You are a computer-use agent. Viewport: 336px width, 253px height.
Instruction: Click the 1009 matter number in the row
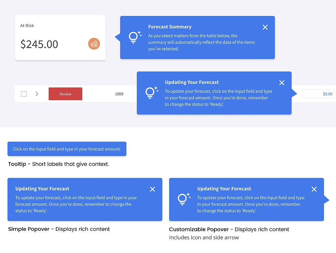click(x=119, y=94)
